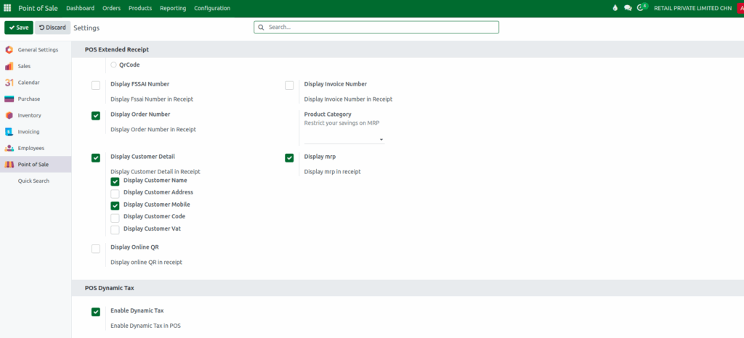Image resolution: width=744 pixels, height=338 pixels.
Task: Open the Dashboard menu
Action: pyautogui.click(x=80, y=8)
